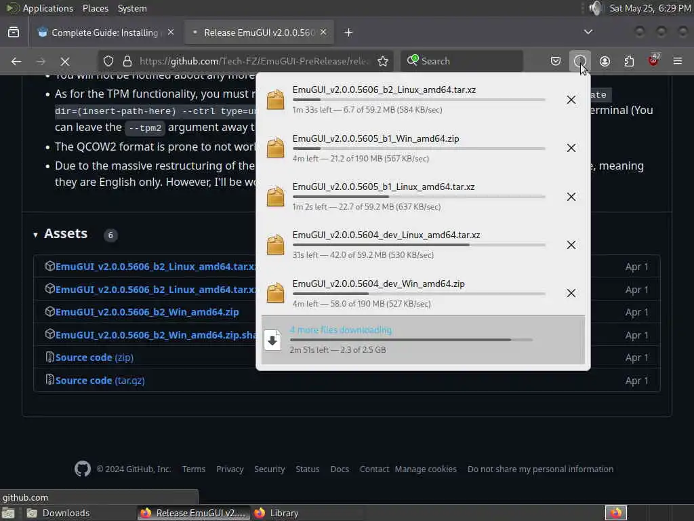Go back to previous page

click(x=16, y=62)
